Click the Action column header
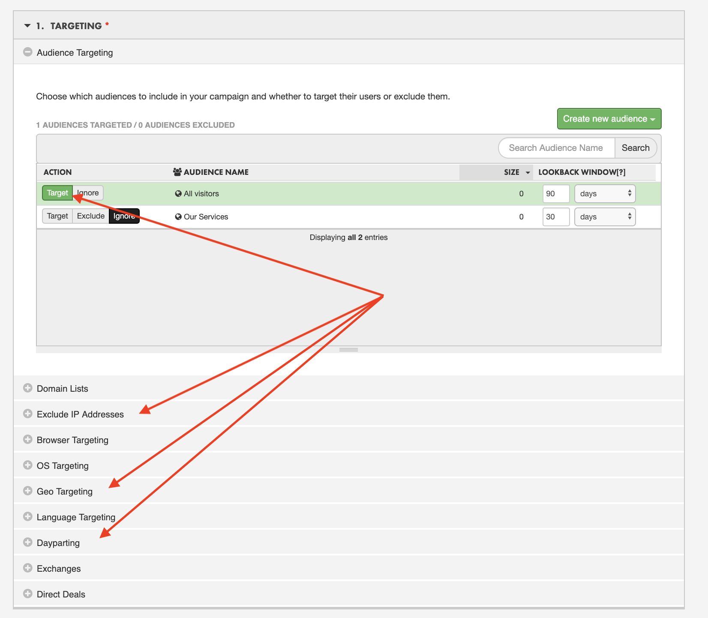This screenshot has height=618, width=708. tap(57, 172)
